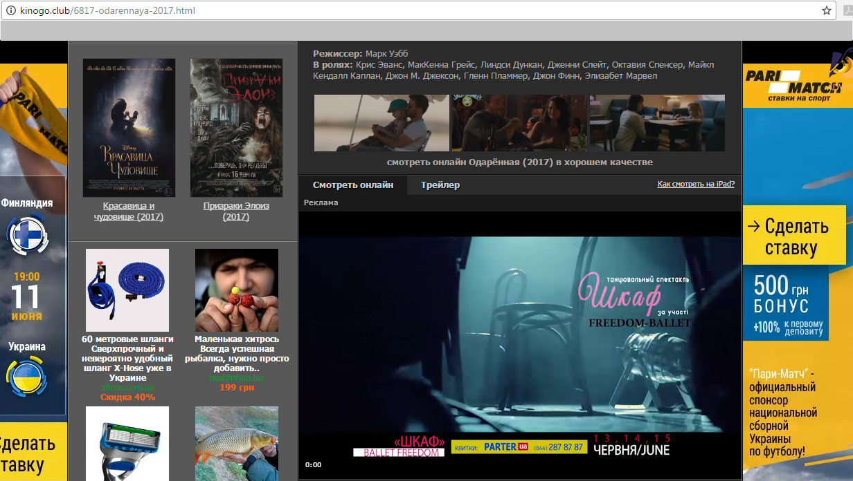Click the Finland flag icon
The width and height of the screenshot is (853, 481).
coord(26,235)
